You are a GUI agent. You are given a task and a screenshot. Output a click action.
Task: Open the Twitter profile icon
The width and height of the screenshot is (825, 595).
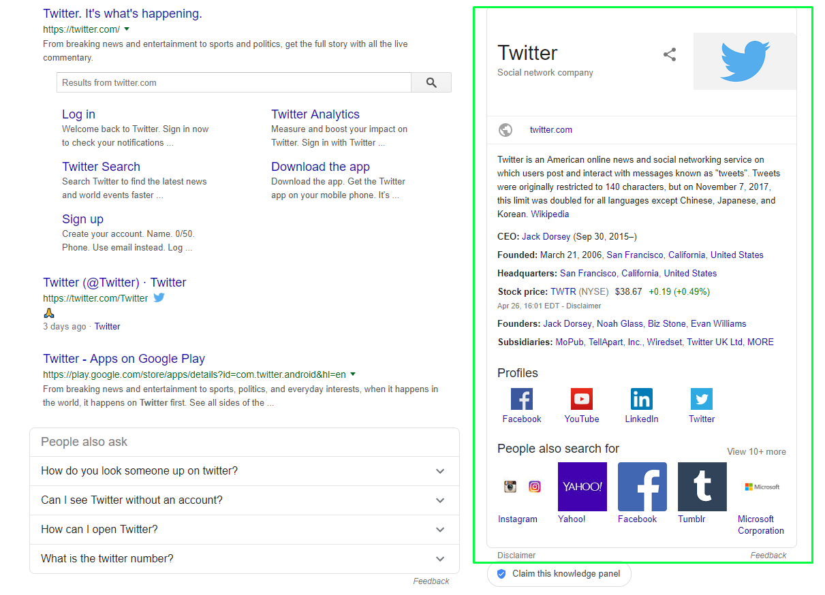click(x=702, y=399)
